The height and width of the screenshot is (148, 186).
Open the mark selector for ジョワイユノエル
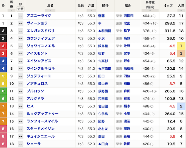point(20,46)
